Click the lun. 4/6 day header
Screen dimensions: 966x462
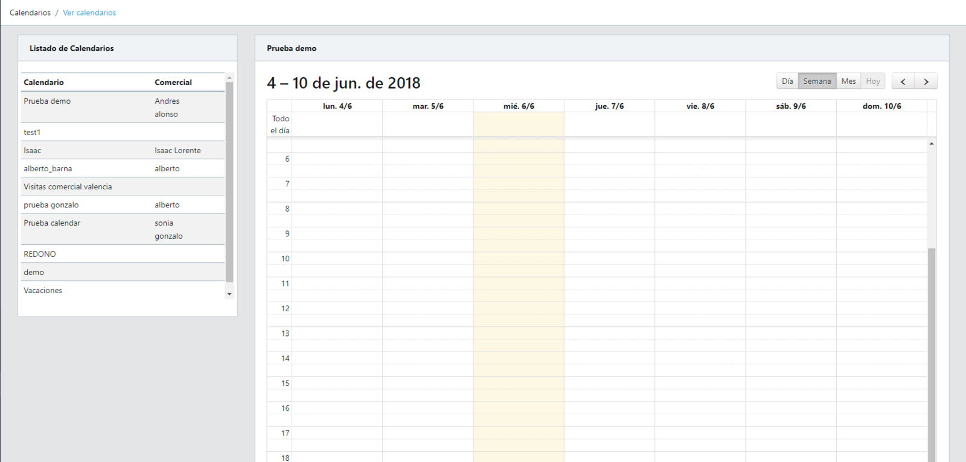coord(337,106)
